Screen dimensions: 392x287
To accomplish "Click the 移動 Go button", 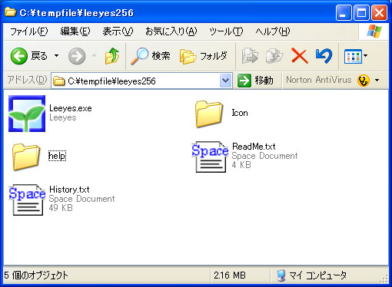I will 255,81.
